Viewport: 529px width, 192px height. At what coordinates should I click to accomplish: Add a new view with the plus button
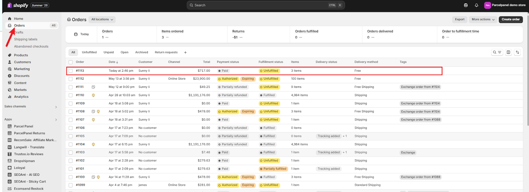tap(185, 52)
